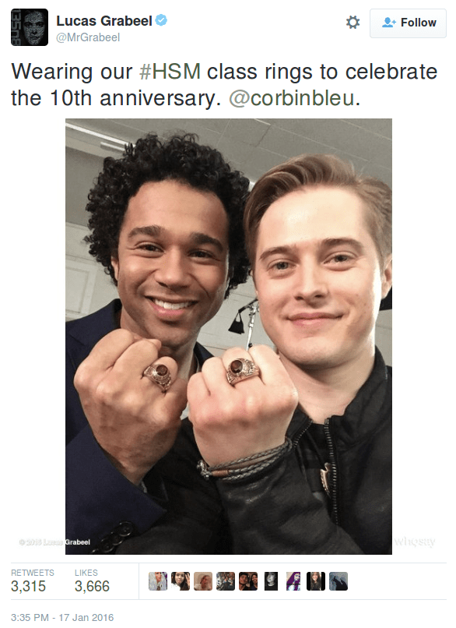The height and width of the screenshot is (628, 456).
Task: Click the fifth liker avatar thumbnail
Action: click(248, 581)
